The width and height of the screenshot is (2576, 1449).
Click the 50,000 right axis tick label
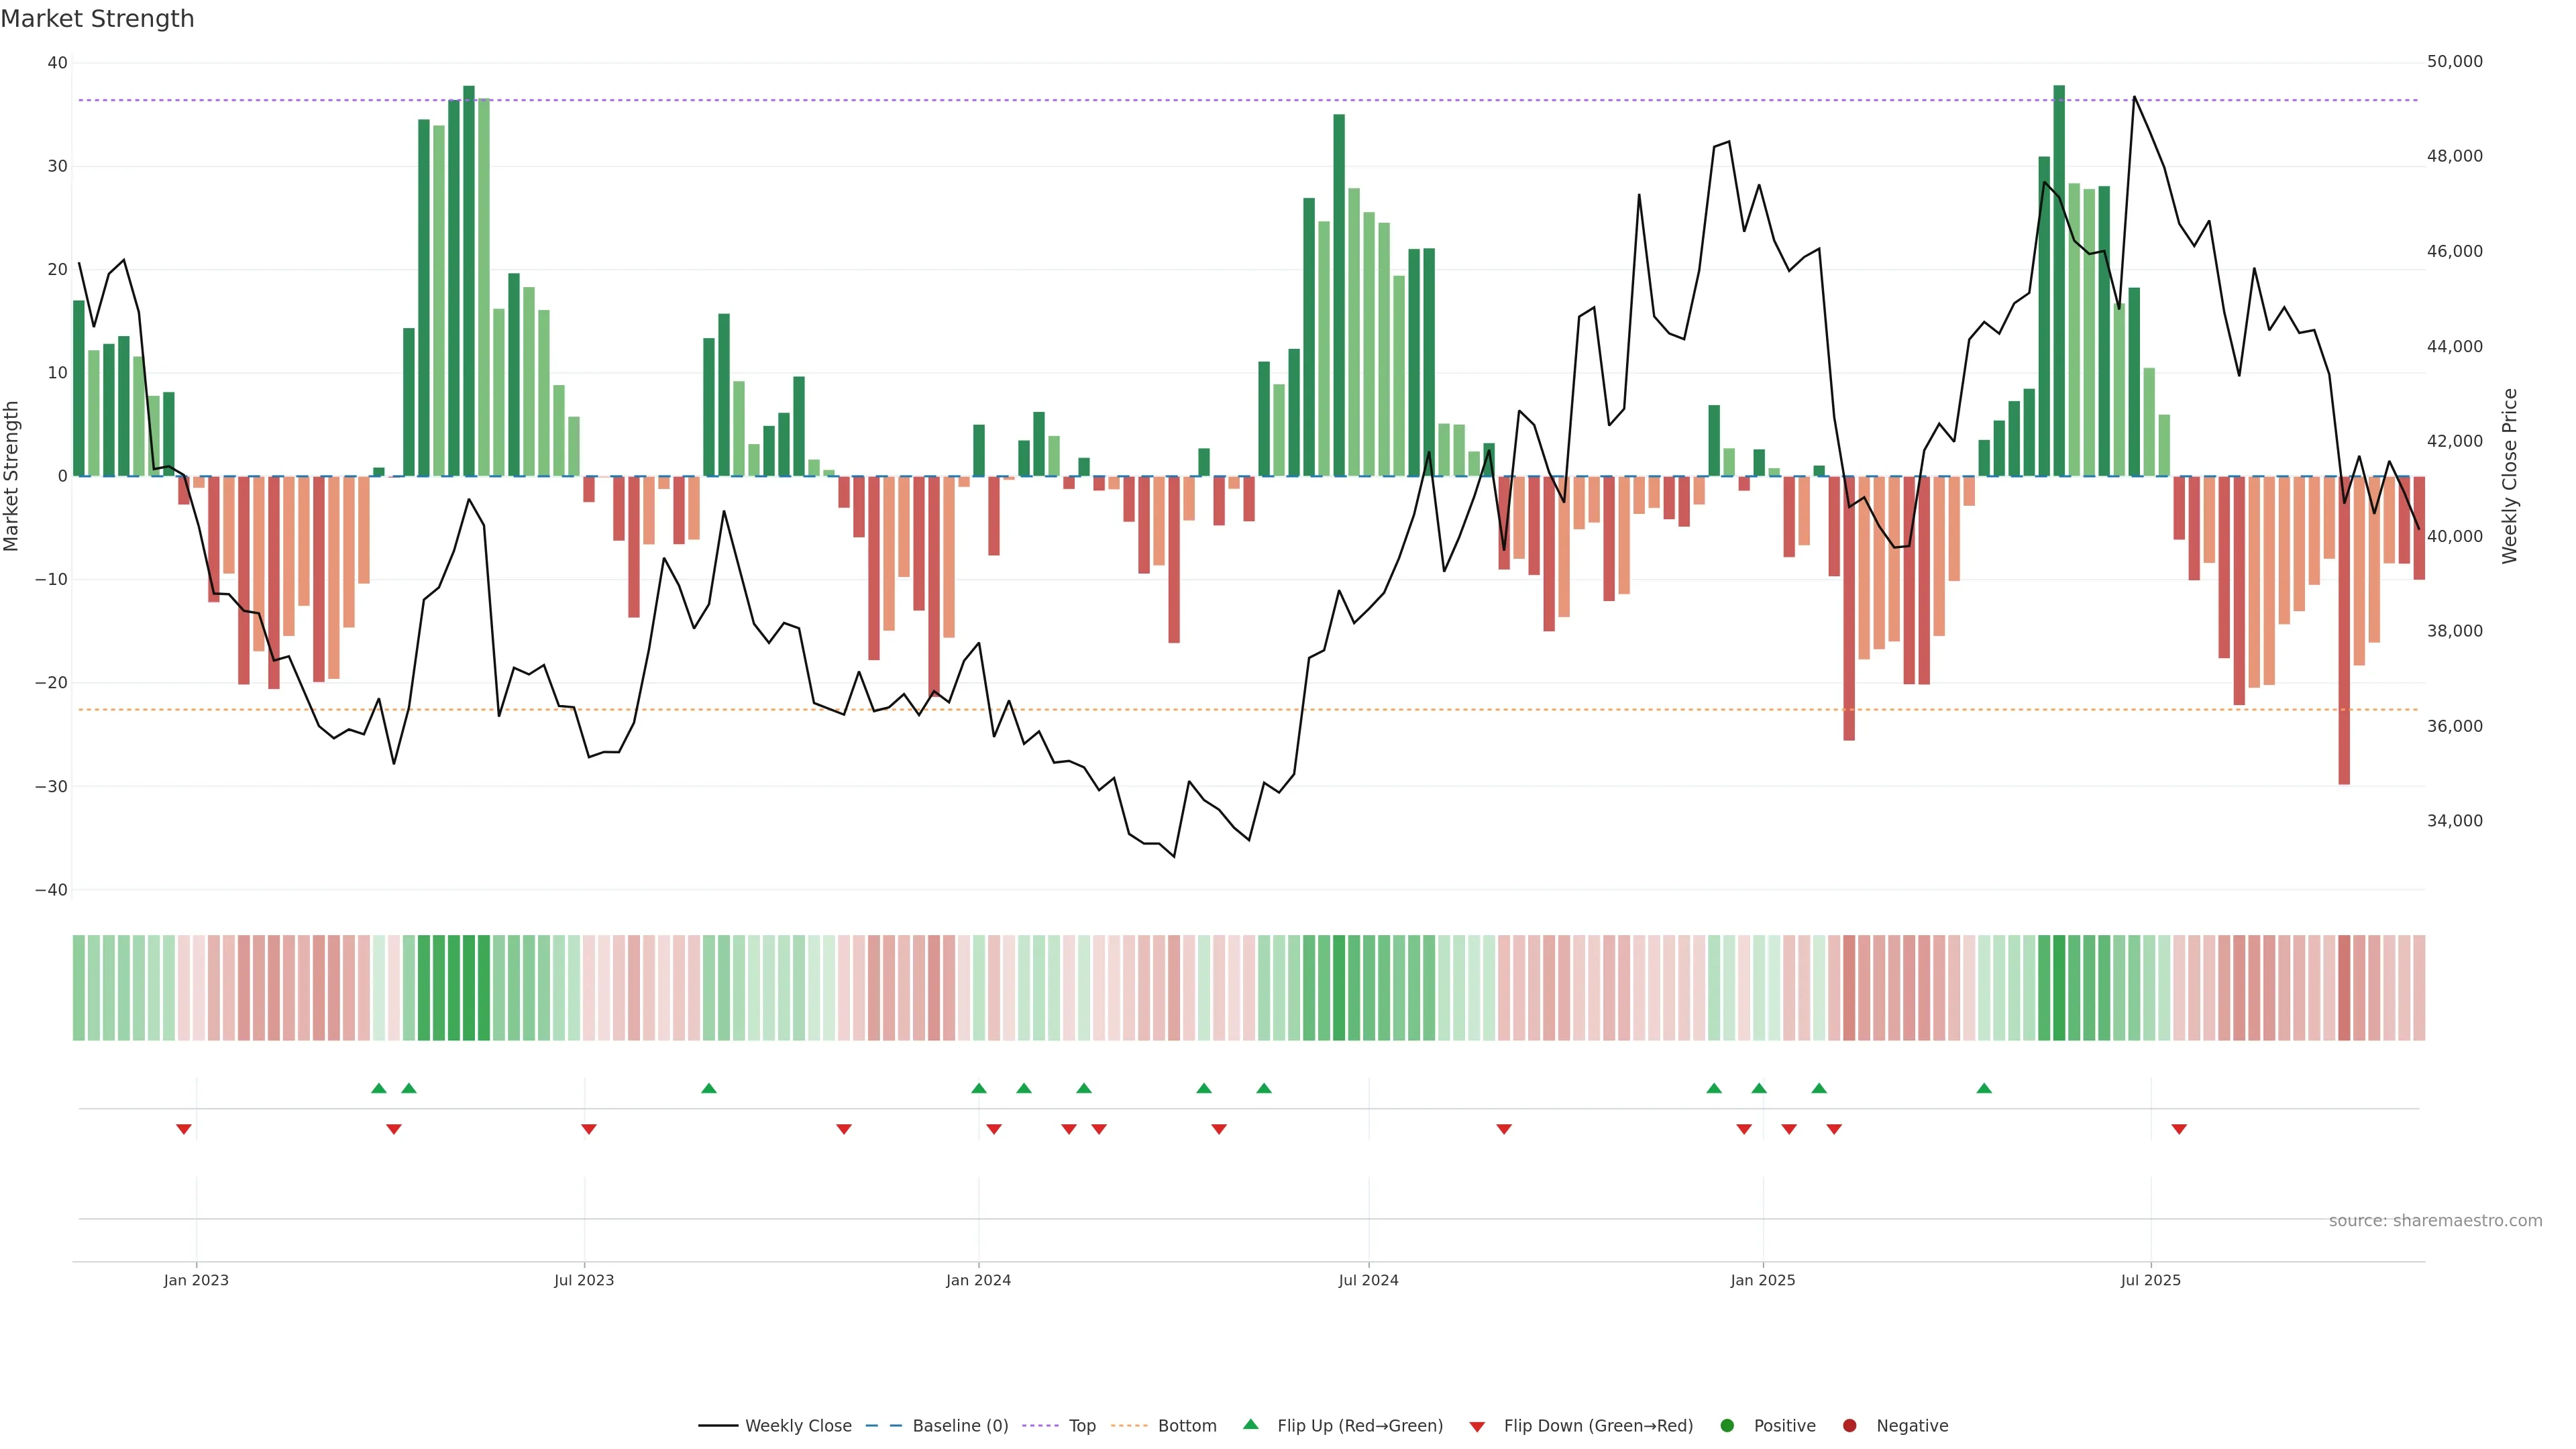(2454, 62)
